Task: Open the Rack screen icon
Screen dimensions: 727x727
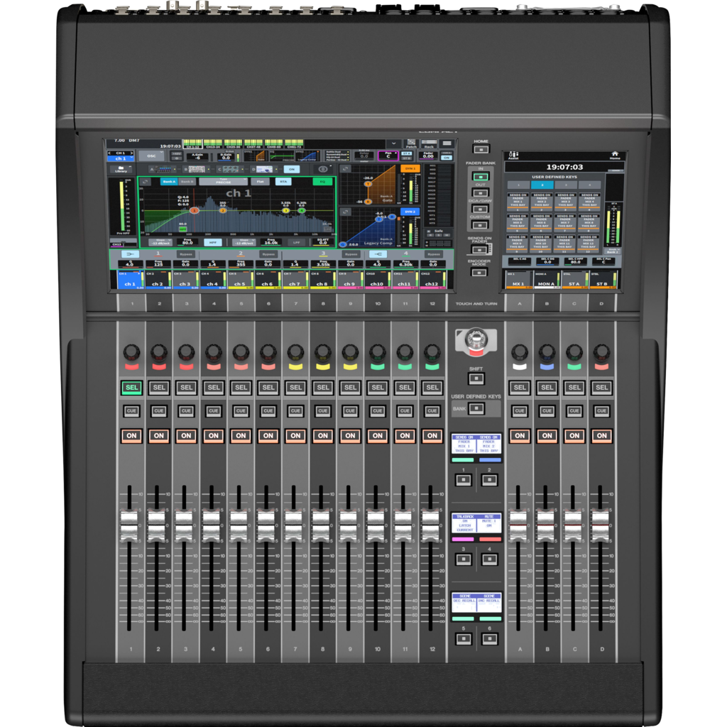Action: (429, 143)
